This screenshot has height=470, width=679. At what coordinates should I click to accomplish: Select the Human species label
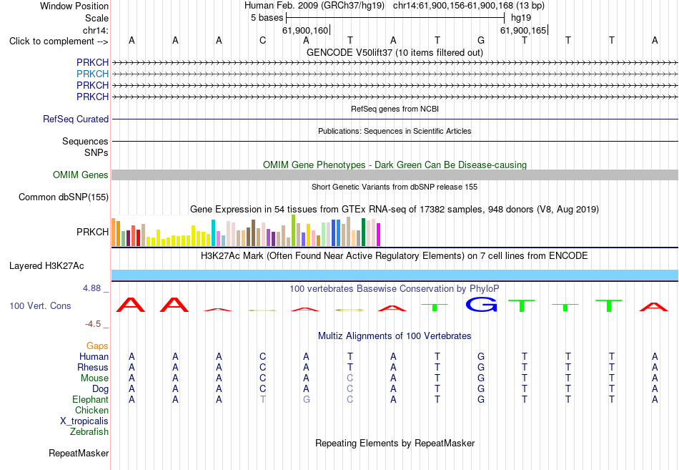click(x=94, y=356)
